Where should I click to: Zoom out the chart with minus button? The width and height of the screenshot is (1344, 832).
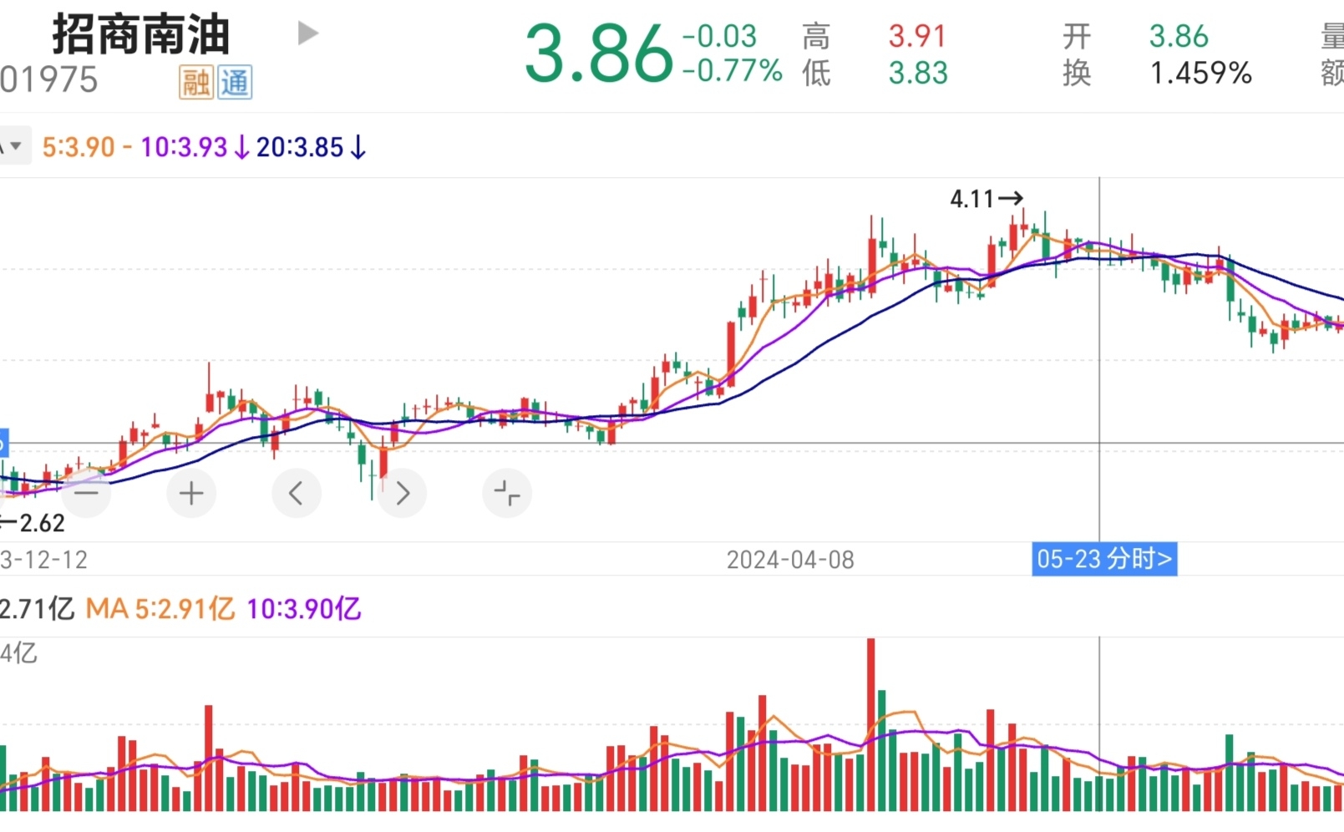86,493
